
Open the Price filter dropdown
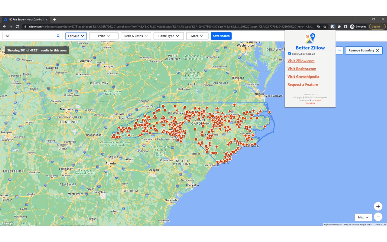(104, 36)
